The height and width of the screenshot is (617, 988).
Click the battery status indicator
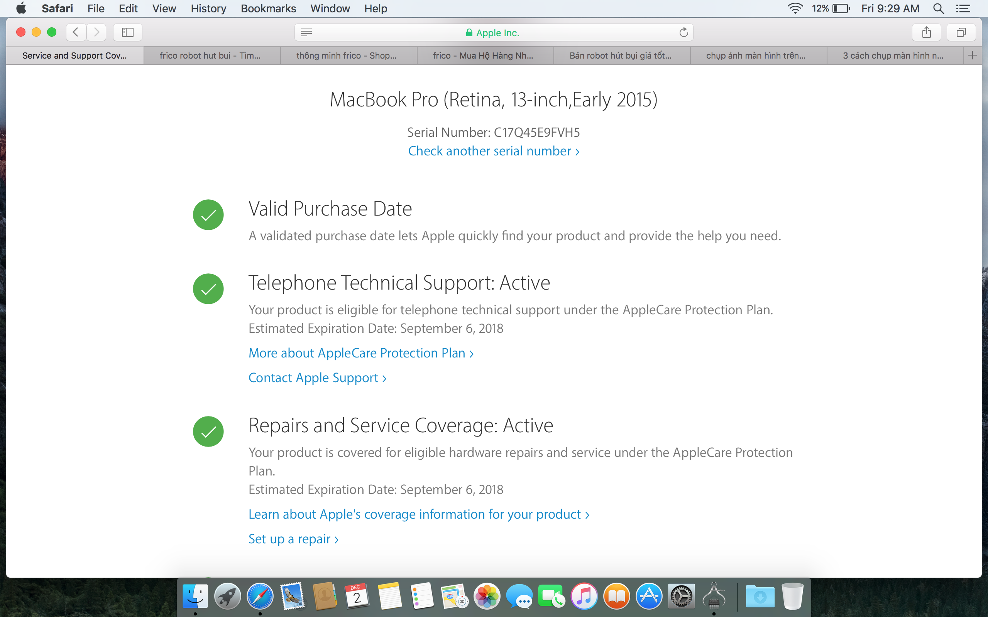[x=831, y=8]
